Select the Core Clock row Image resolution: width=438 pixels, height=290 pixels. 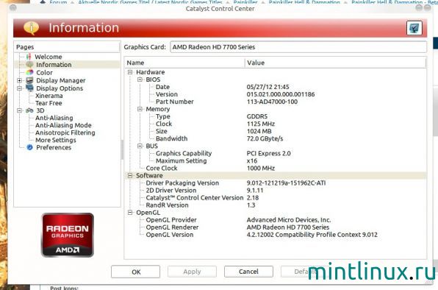click(276, 168)
